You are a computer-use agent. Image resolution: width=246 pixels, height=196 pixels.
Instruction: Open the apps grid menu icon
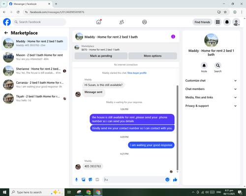217,22
